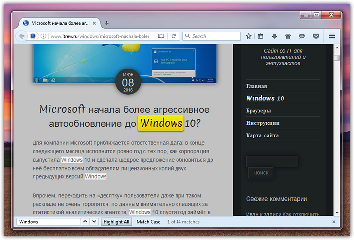Toggle Highlight All in find bar
This screenshot has width=354, height=240.
116,222
